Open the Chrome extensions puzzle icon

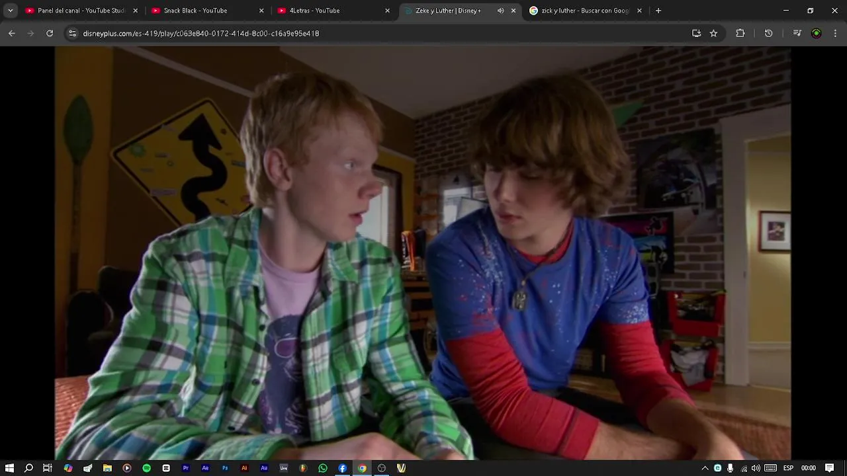(x=740, y=33)
